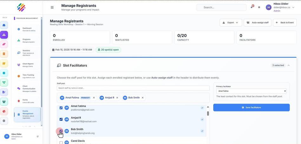Click the AR avatar in staff list

pos(67,119)
